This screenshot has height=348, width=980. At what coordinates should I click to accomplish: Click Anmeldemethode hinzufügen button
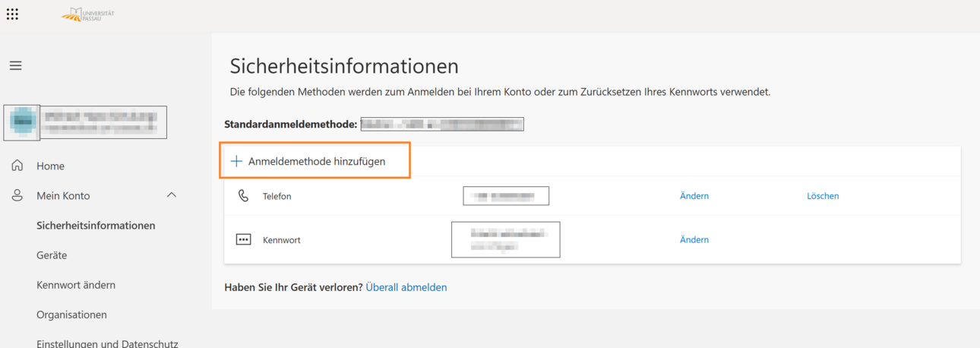315,161
